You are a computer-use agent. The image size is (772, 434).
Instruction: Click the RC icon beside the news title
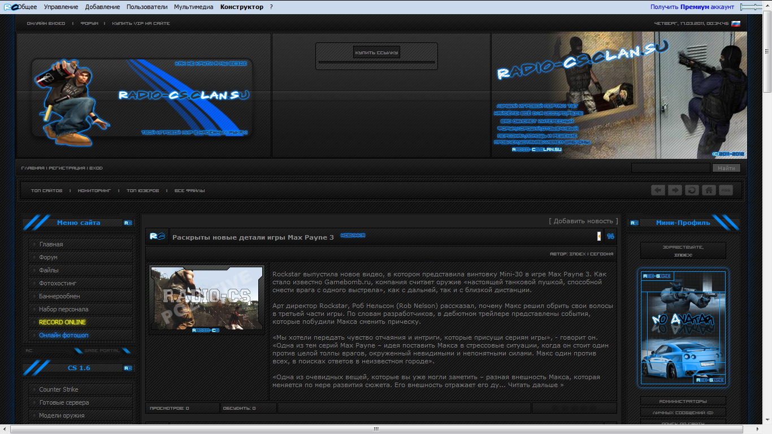157,236
